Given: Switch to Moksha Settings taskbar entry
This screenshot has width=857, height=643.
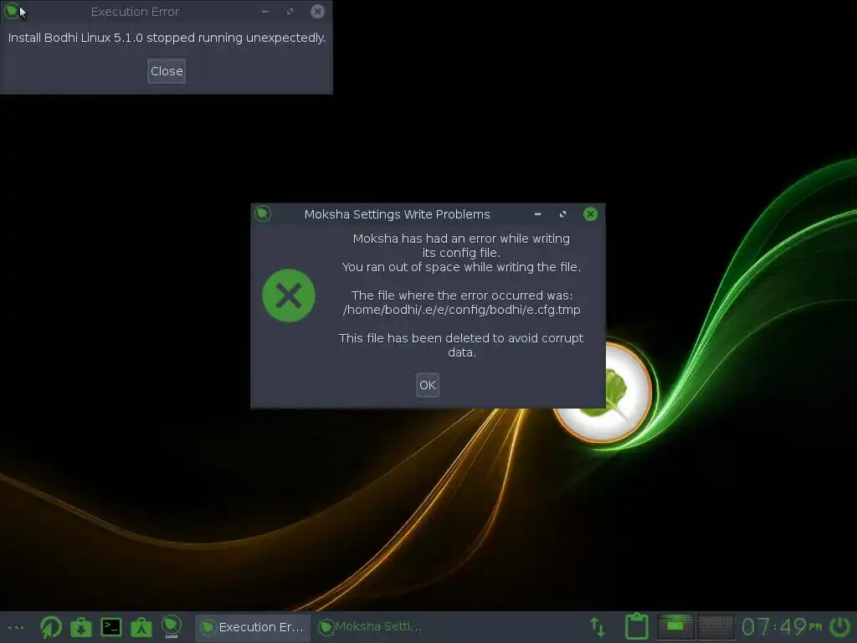Looking at the screenshot, I should [x=370, y=626].
